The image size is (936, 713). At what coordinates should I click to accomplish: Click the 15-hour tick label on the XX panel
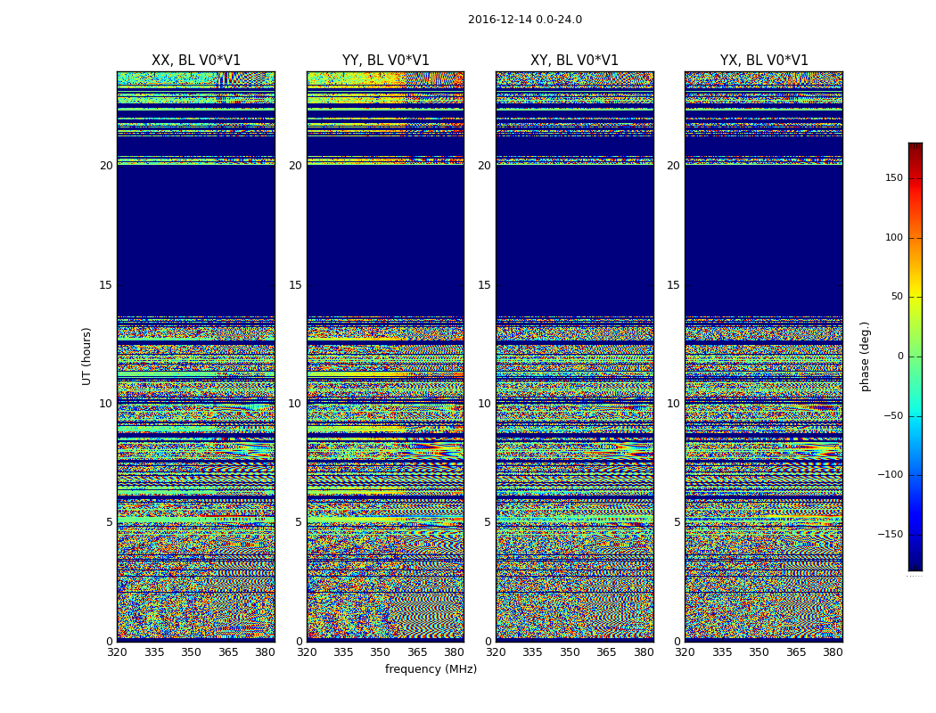106,285
